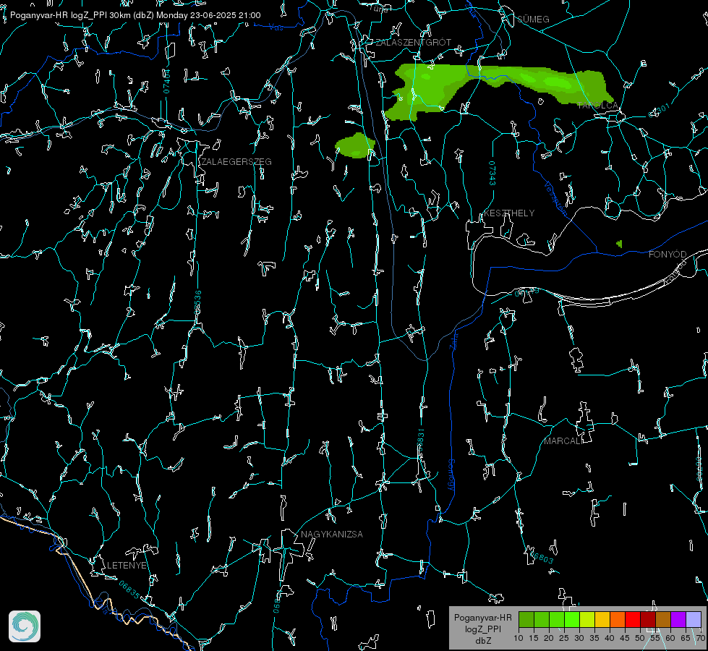Click the 55–60 dBZ brown legend swatch
The width and height of the screenshot is (708, 651).
click(x=663, y=619)
